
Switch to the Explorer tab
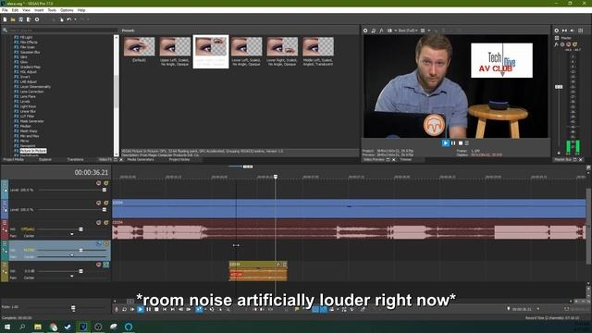pos(45,160)
